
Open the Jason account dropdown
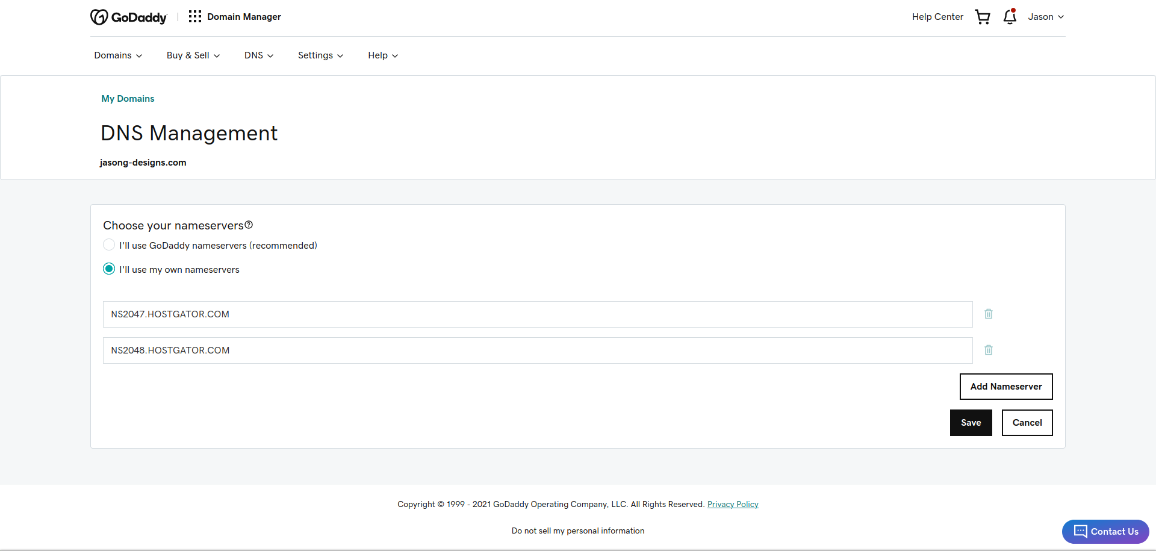pyautogui.click(x=1046, y=17)
